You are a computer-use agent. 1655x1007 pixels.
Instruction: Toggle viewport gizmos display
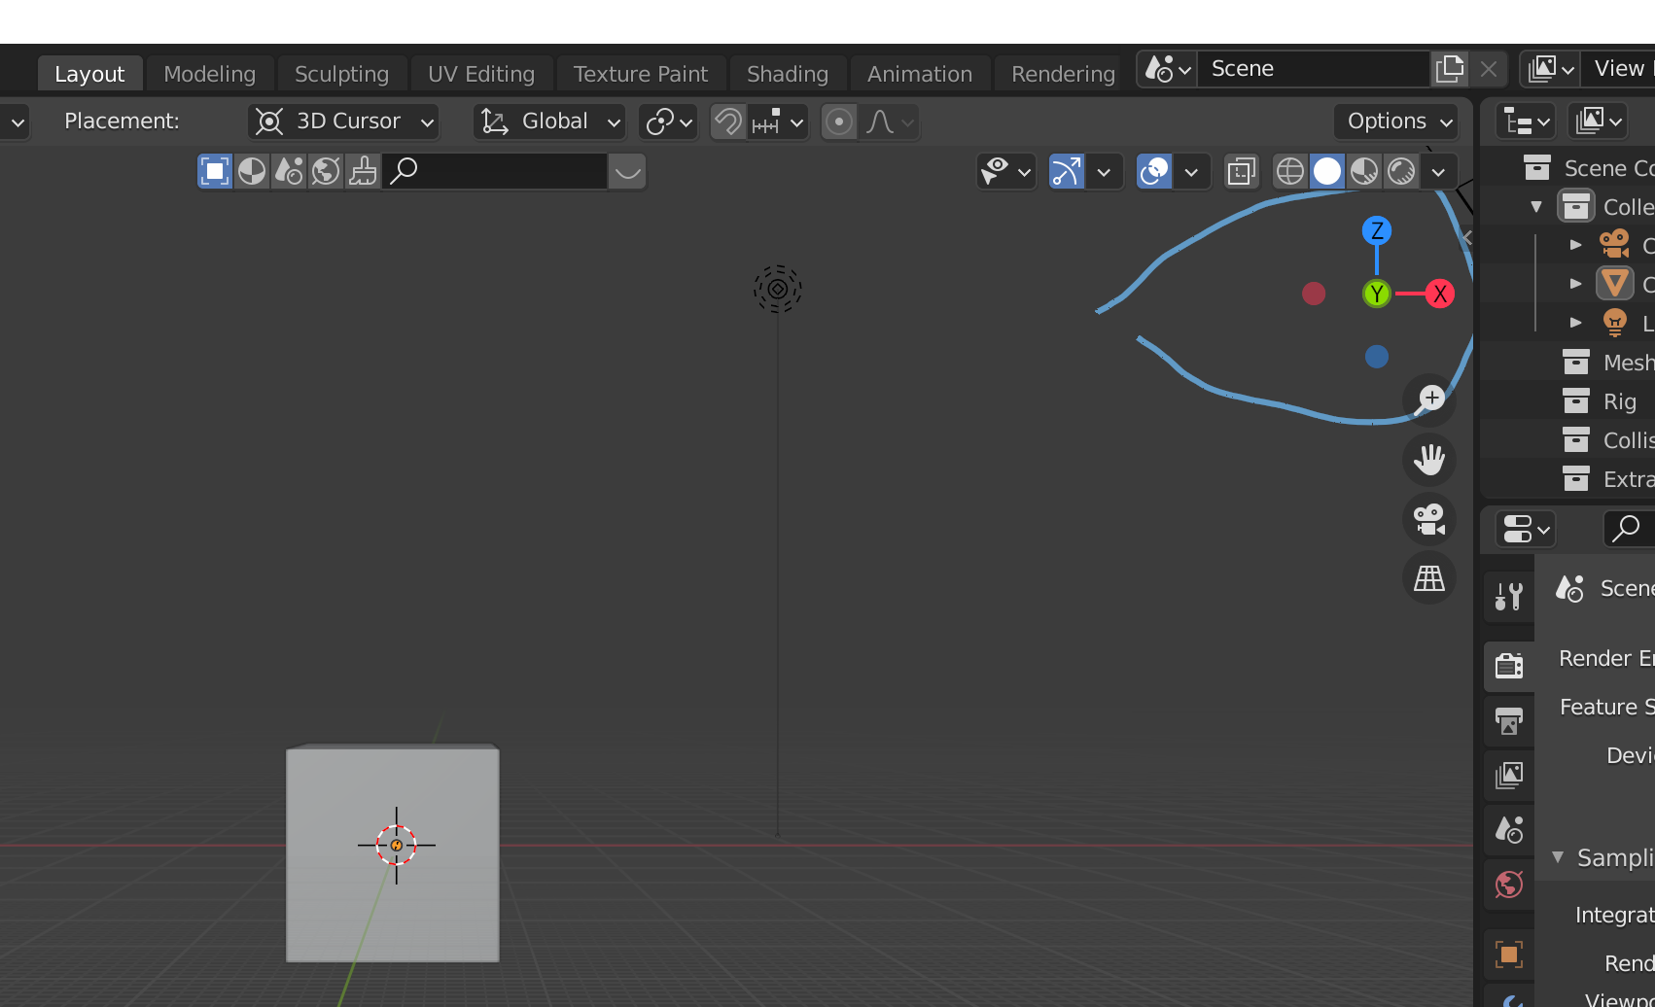point(1067,172)
